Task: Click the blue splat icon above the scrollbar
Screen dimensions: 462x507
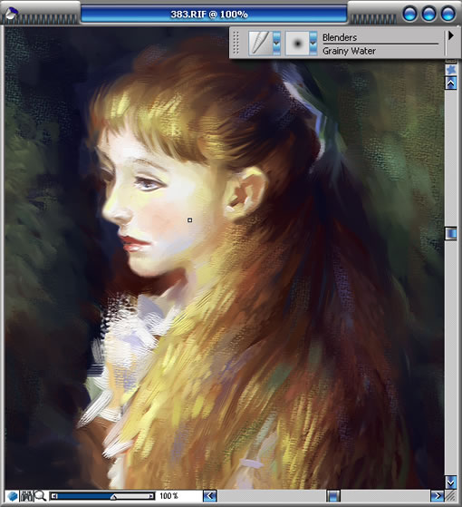Action: [451, 70]
